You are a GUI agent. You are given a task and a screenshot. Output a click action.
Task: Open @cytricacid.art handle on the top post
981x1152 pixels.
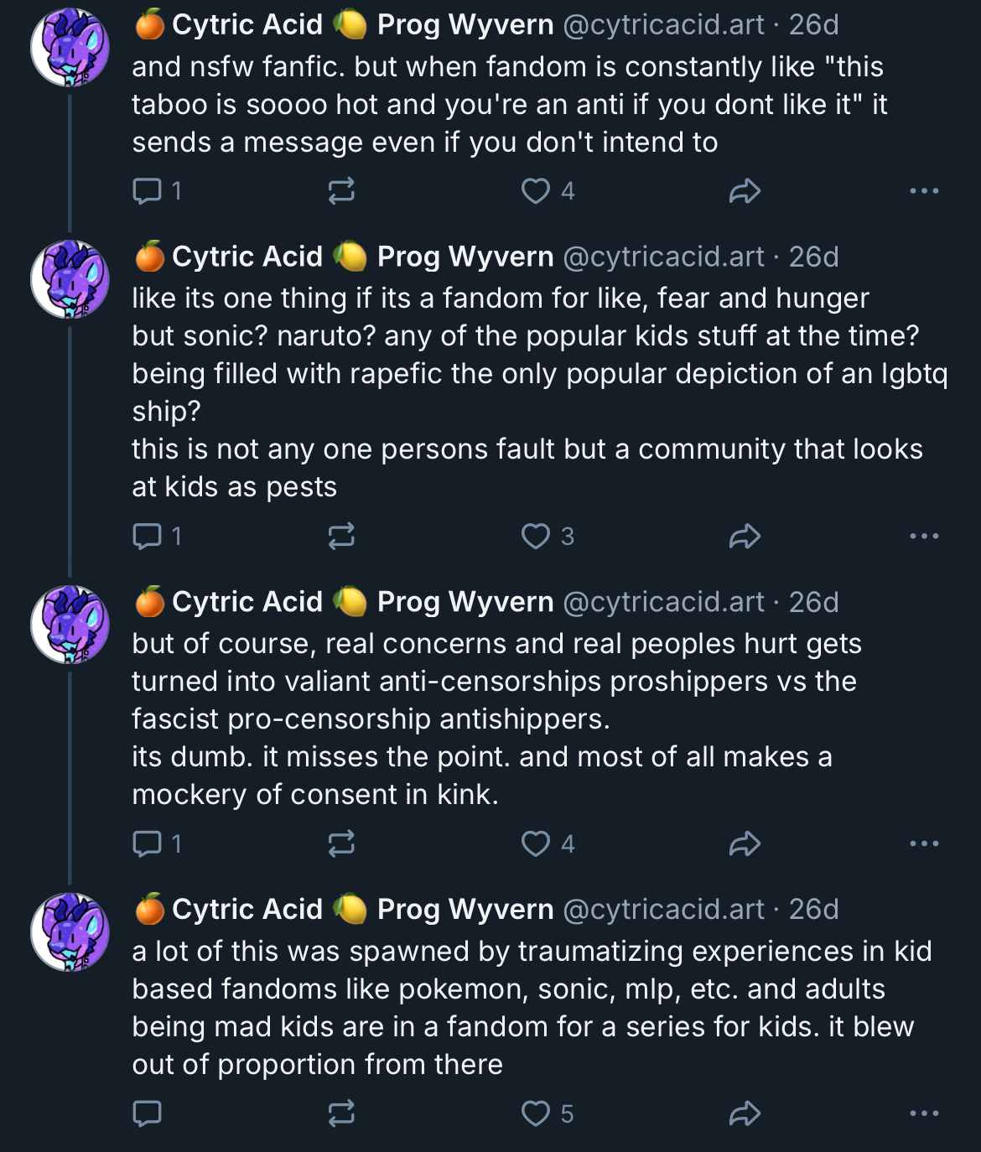[x=663, y=25]
